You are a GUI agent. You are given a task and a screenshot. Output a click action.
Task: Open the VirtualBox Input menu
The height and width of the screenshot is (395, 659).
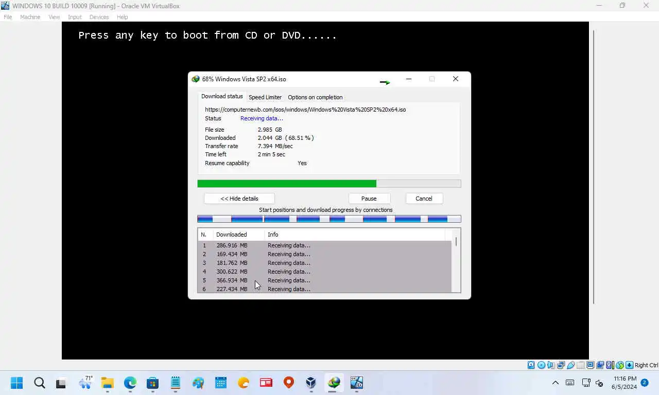[75, 17]
